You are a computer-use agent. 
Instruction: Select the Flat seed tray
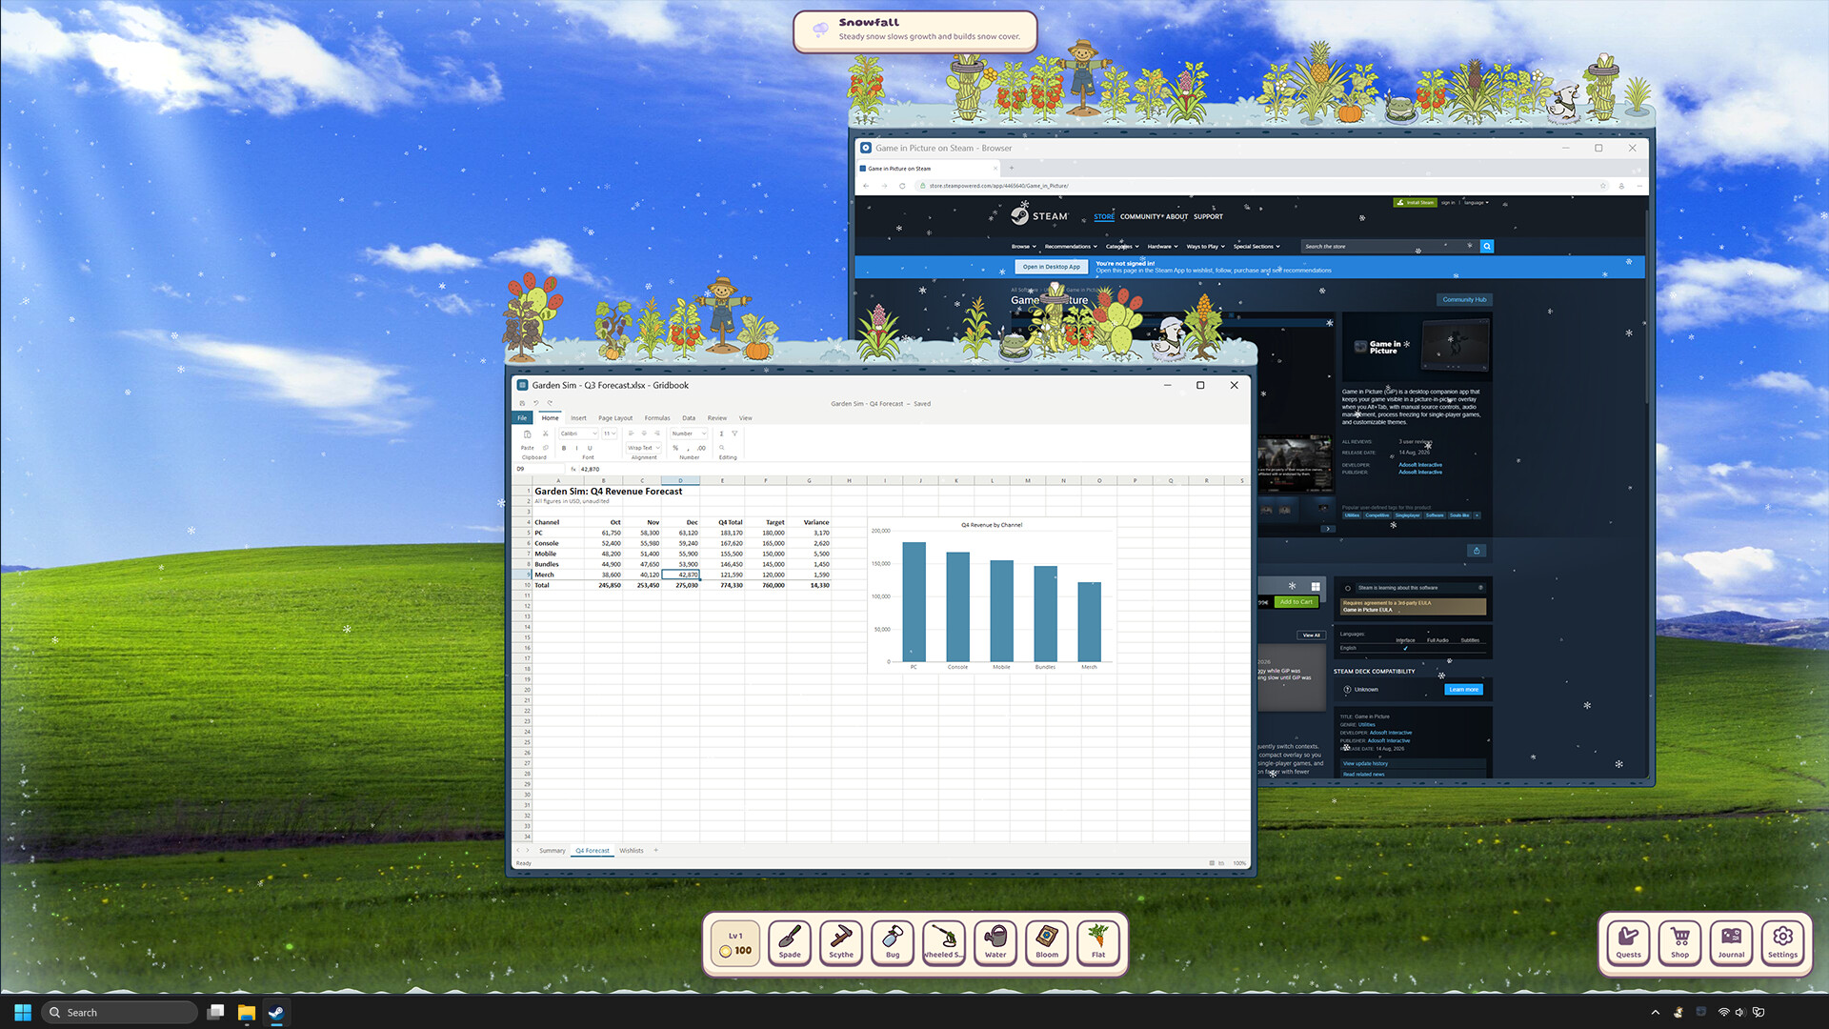[1098, 942]
